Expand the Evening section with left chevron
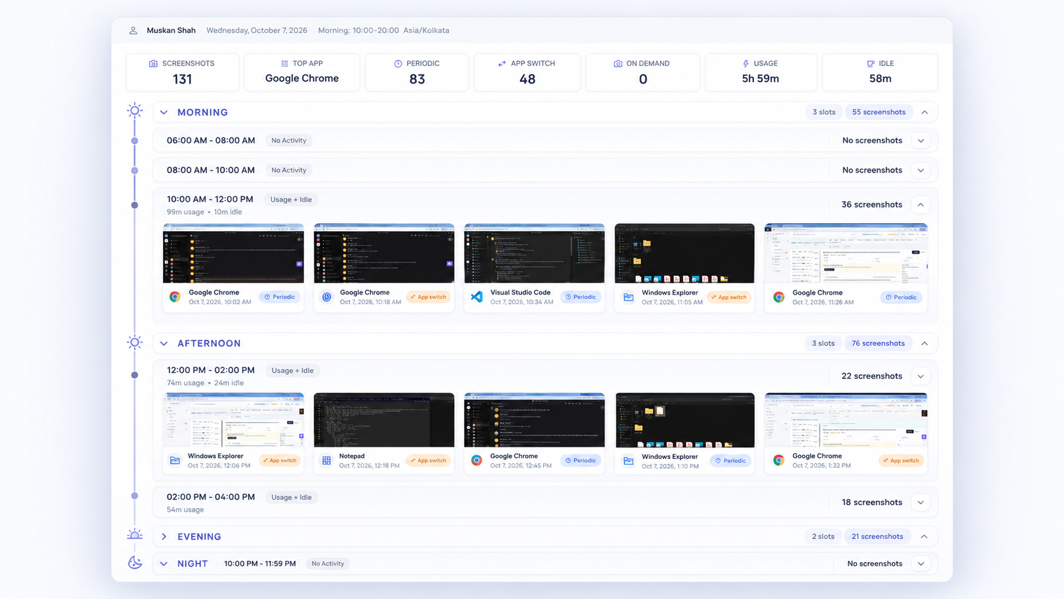The width and height of the screenshot is (1064, 599). 164,537
